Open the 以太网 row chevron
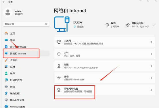This screenshot has width=159, height=108. (x=152, y=42)
